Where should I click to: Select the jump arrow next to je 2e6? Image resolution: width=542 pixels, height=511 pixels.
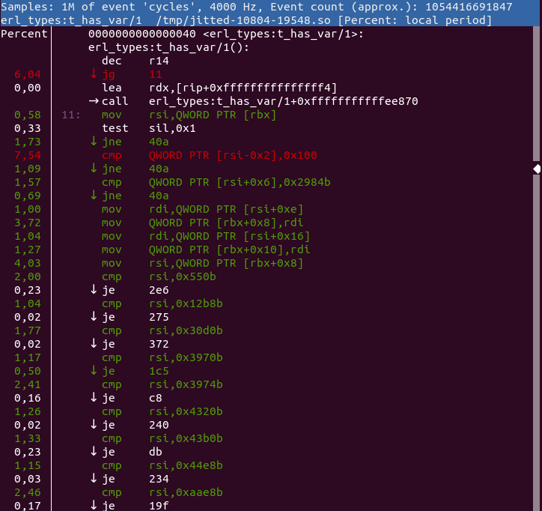point(94,290)
